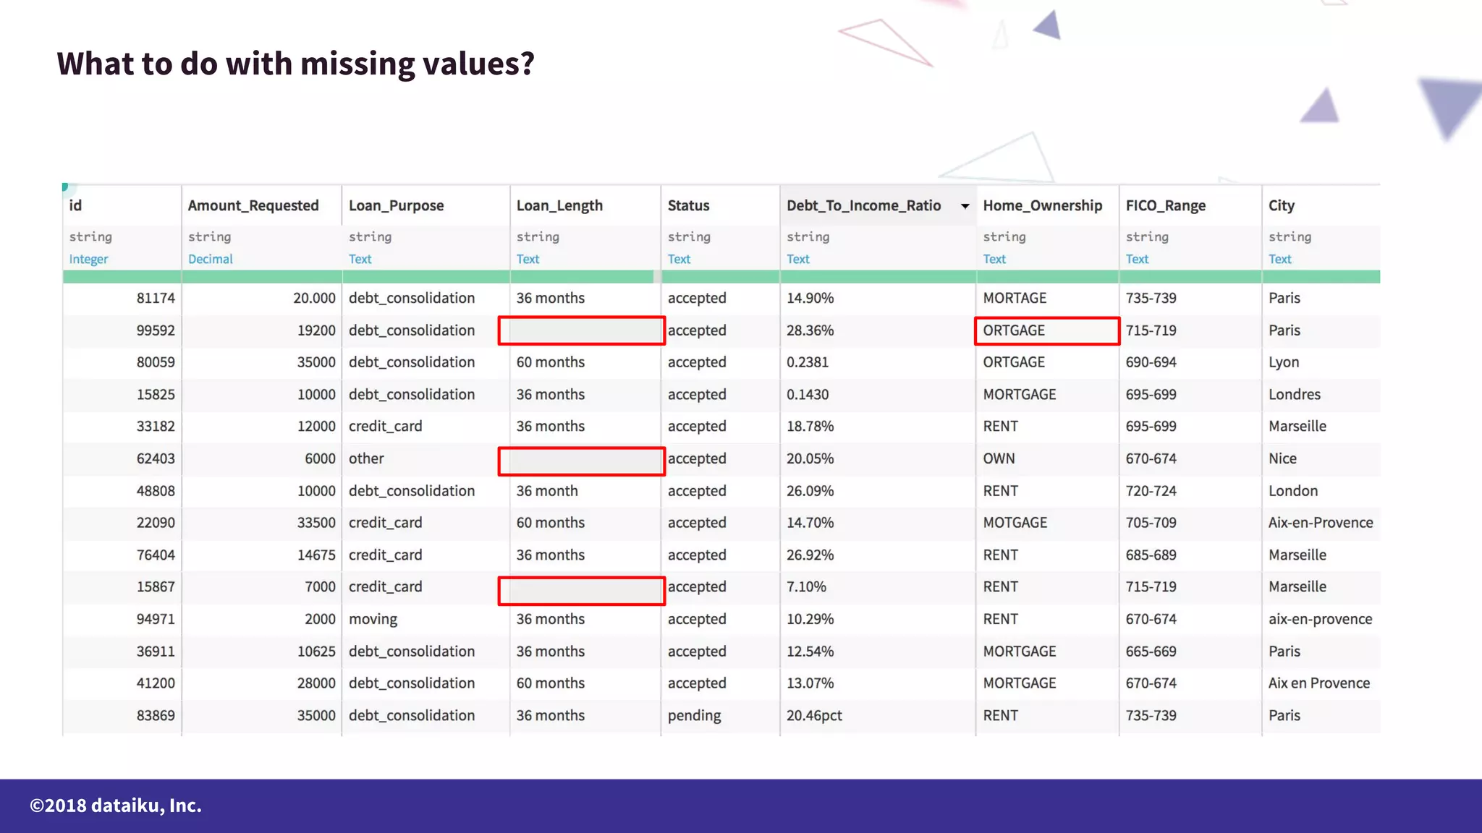Select the Amount_Requested column header
Image resolution: width=1482 pixels, height=833 pixels.
(x=253, y=205)
